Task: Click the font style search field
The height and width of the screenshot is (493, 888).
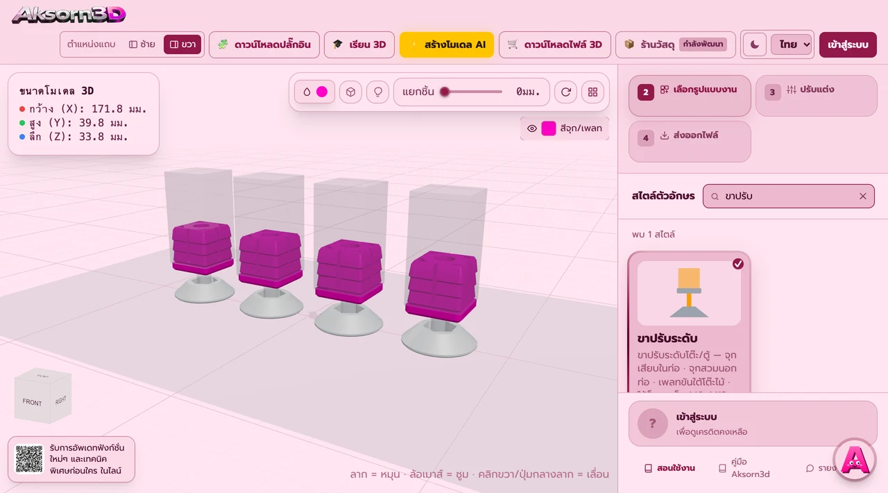Action: tap(789, 197)
